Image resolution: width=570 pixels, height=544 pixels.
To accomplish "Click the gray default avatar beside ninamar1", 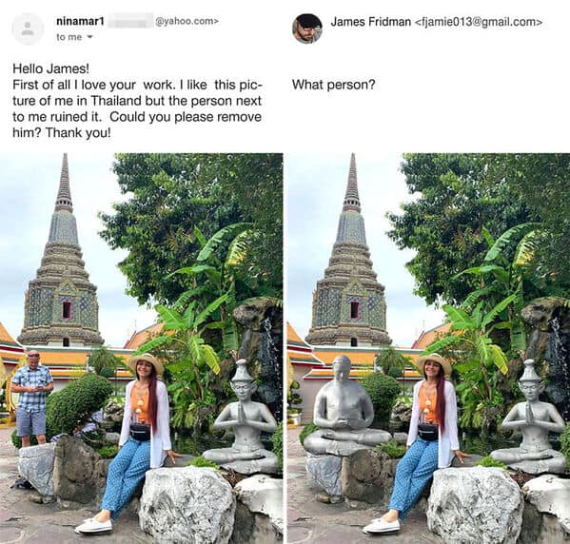I will click(x=28, y=29).
